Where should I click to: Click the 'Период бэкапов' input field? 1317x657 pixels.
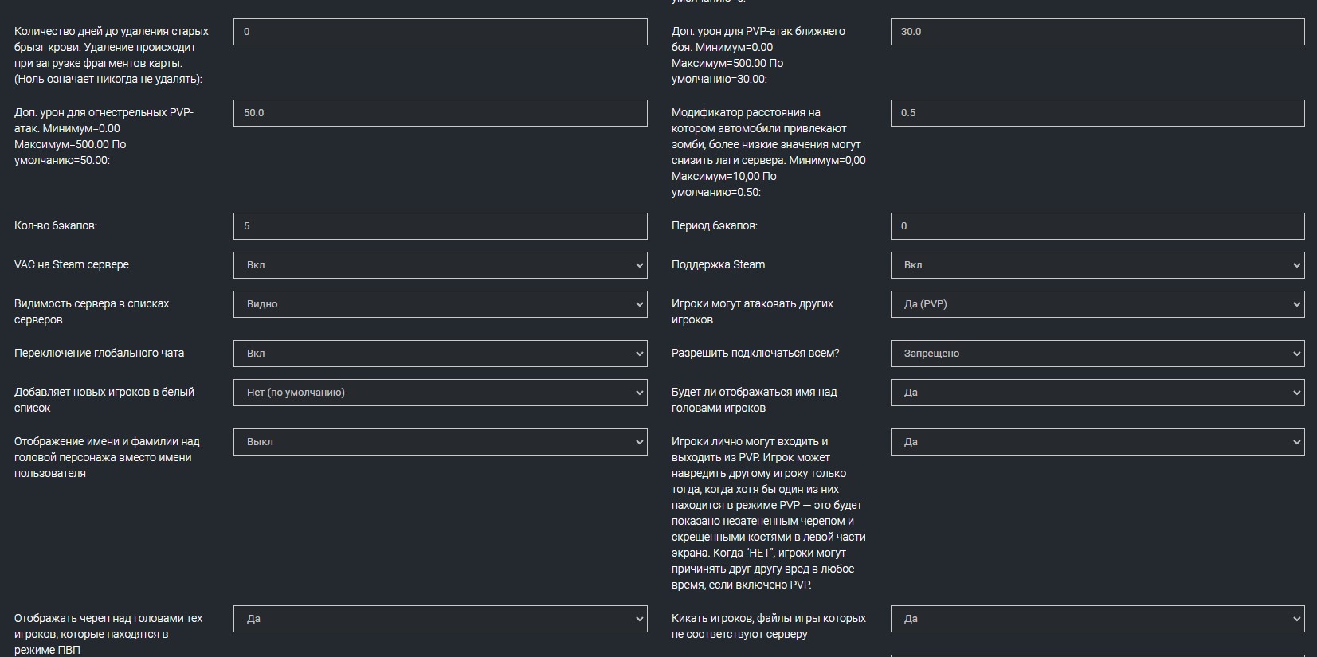pos(1097,226)
